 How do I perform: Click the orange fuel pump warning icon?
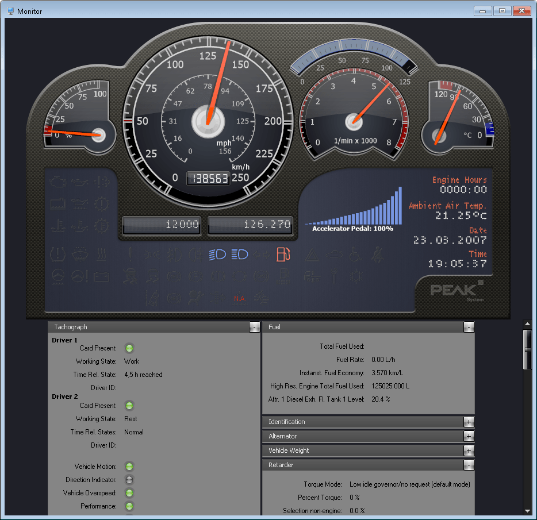[x=283, y=255]
